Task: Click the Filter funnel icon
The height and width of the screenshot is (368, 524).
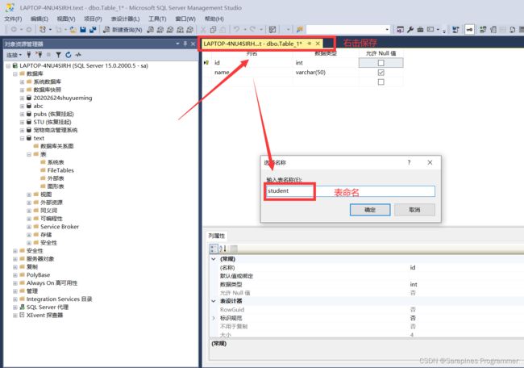Action: (x=59, y=55)
